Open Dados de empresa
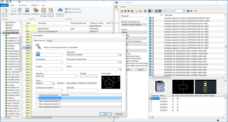228x122 pixels. pos(51,11)
